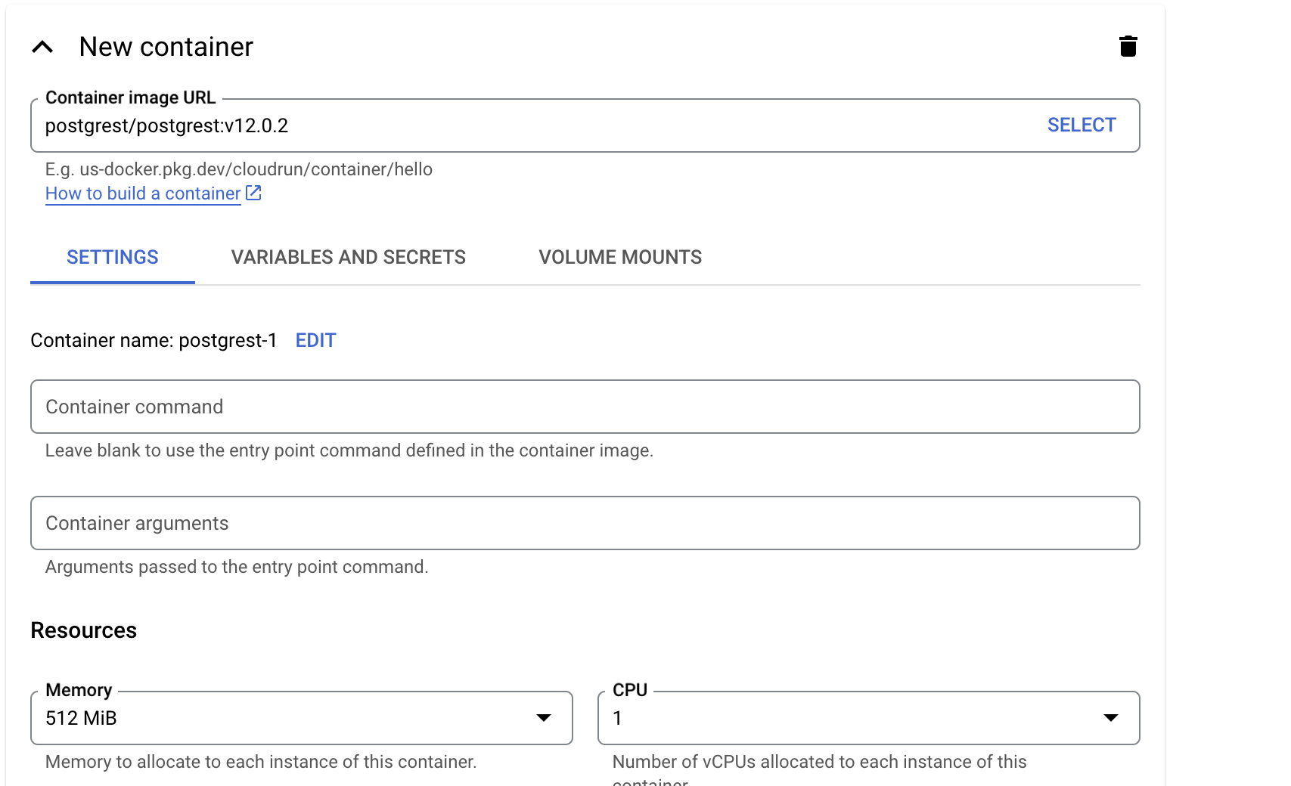Open the How to build a container link
Image resolution: width=1291 pixels, height=786 pixels.
143,193
